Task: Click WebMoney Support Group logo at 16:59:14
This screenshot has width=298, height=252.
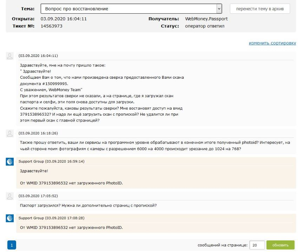Action: point(10,162)
